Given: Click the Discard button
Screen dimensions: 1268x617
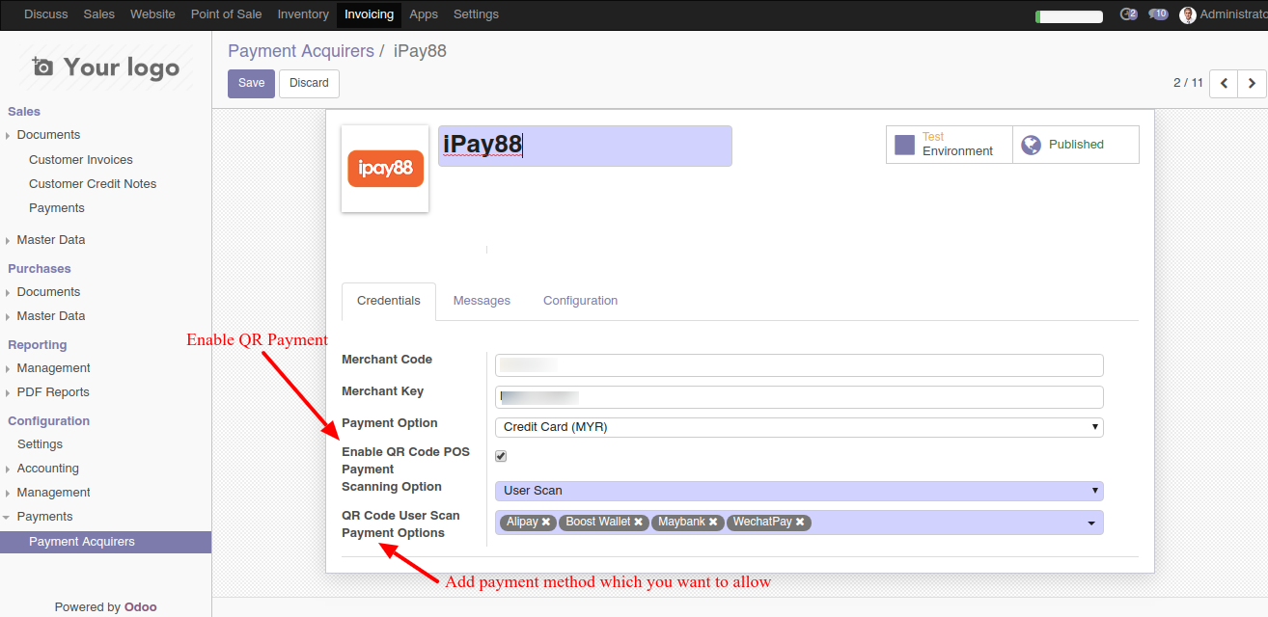Looking at the screenshot, I should point(309,83).
